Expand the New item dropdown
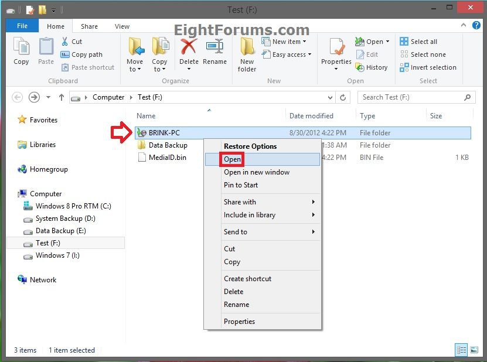Image resolution: width=487 pixels, height=362 pixels. coord(304,42)
